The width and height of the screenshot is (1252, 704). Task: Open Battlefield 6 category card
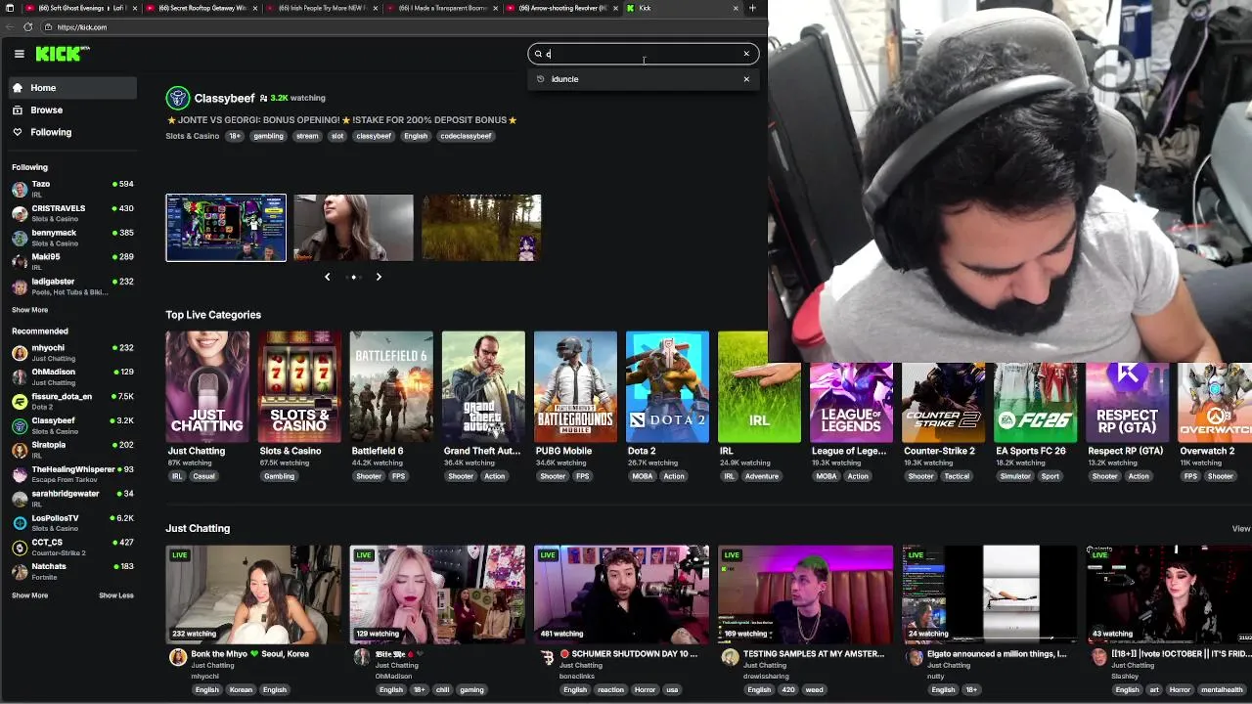click(x=391, y=387)
